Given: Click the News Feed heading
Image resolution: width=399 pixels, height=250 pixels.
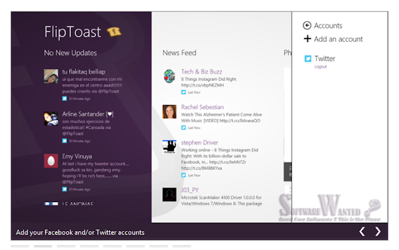Looking at the screenshot, I should click(x=180, y=53).
